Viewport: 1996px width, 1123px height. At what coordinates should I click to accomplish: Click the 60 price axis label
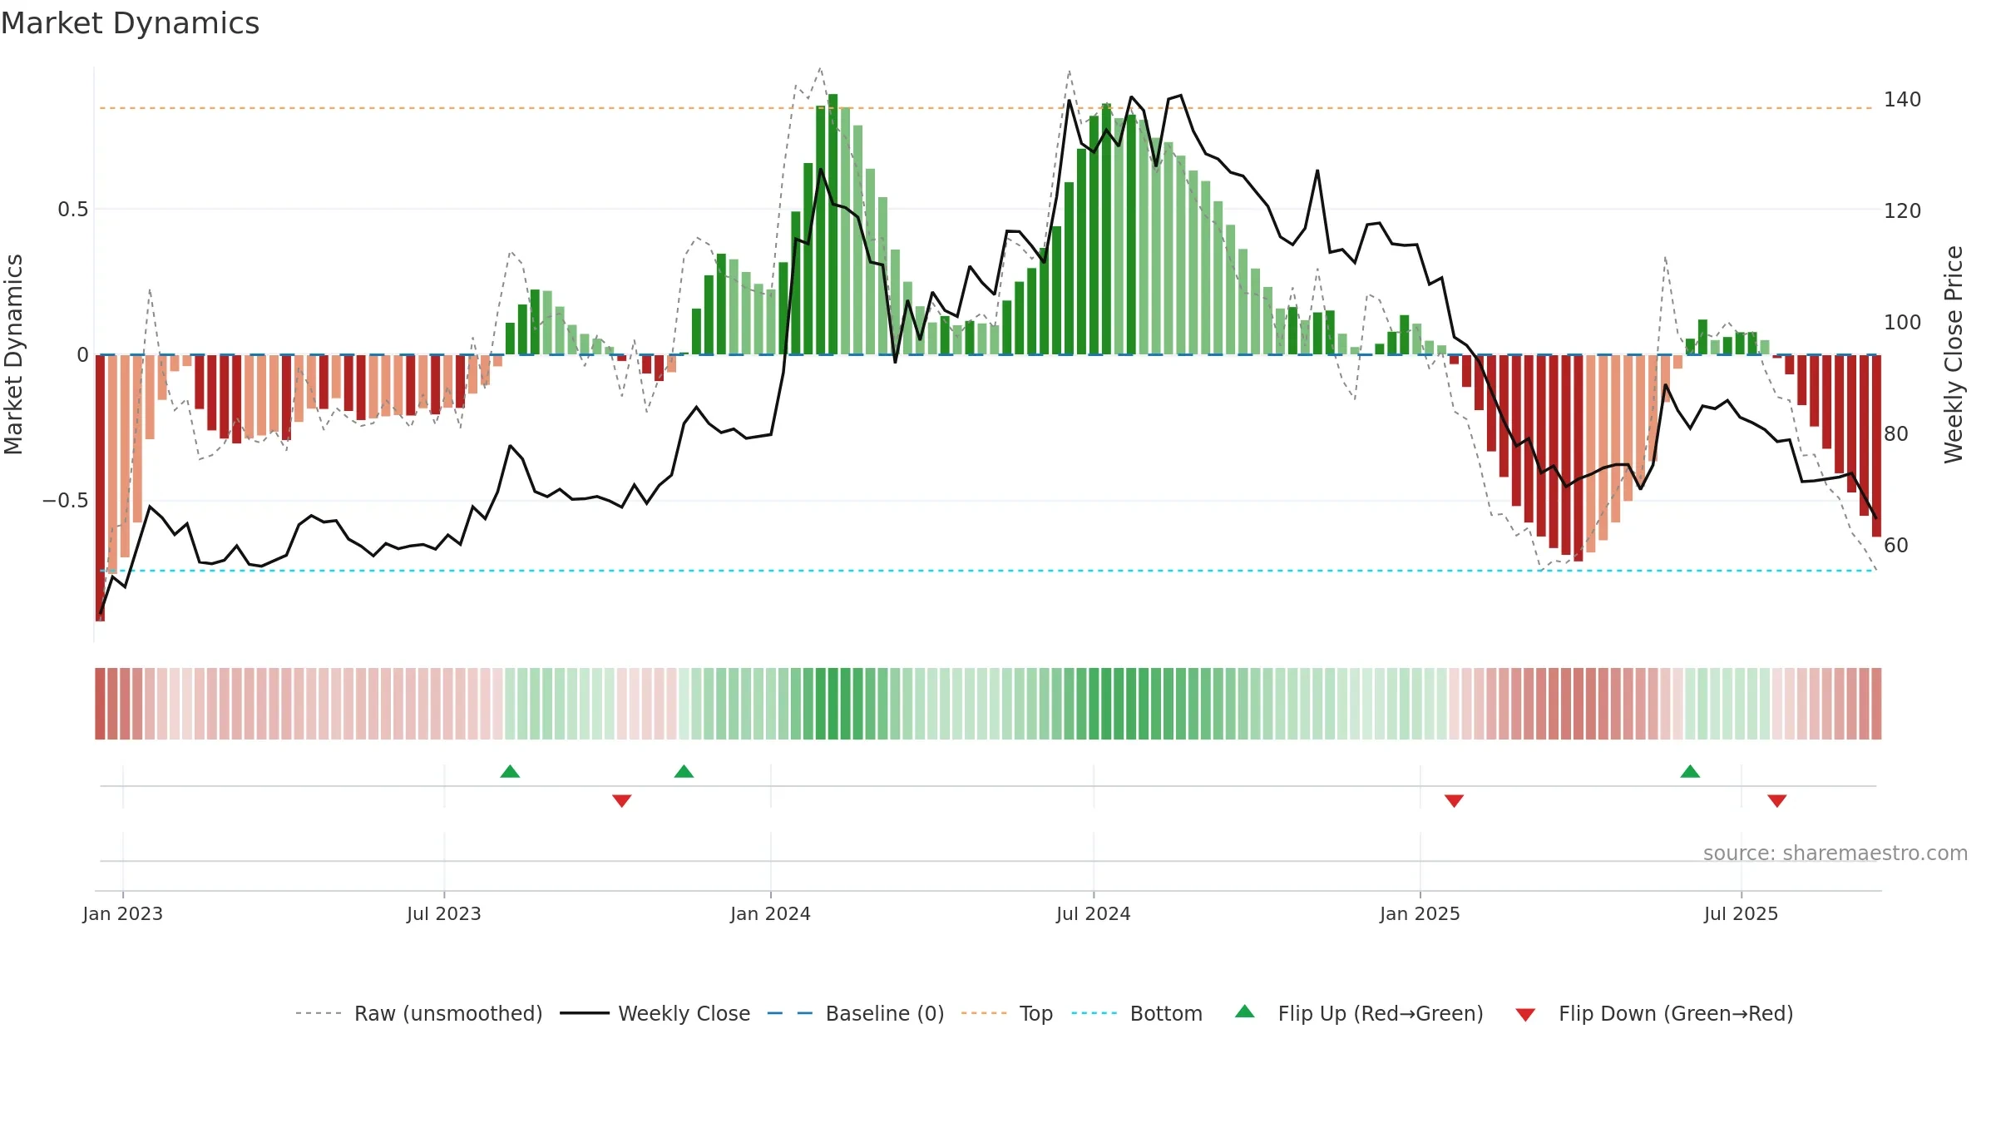point(1896,546)
